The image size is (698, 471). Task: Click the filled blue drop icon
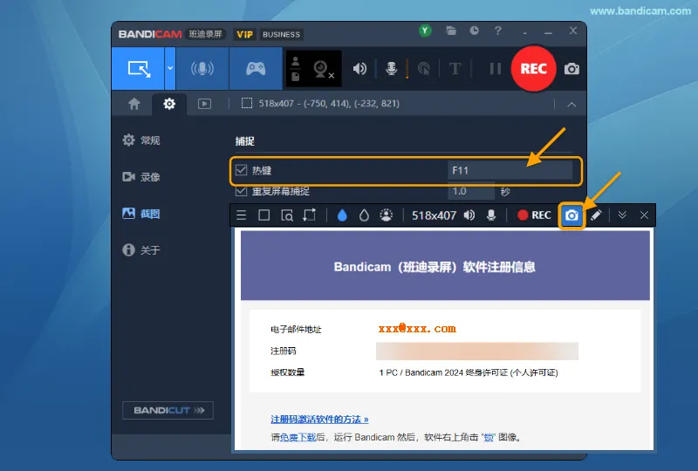coord(342,215)
